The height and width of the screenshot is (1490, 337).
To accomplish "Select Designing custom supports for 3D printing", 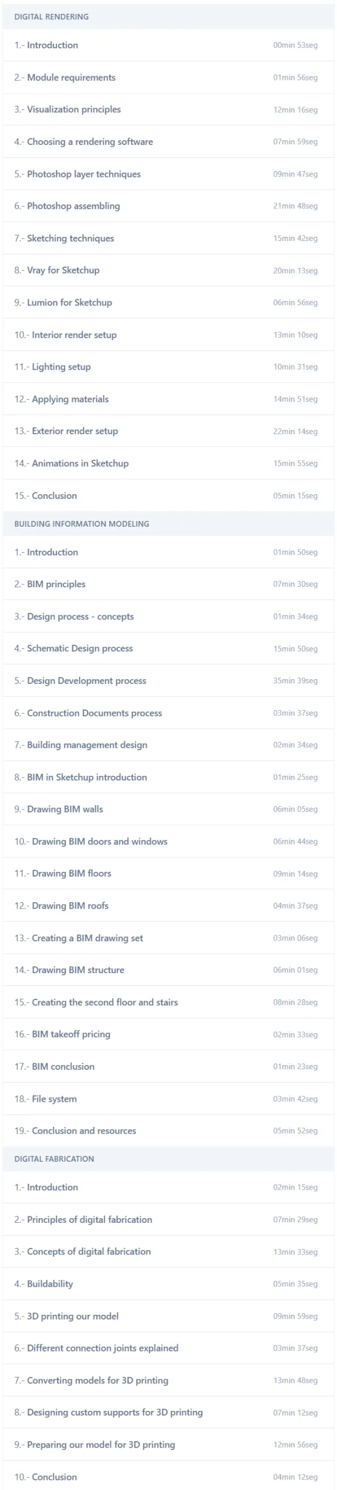I will 168,1413.
